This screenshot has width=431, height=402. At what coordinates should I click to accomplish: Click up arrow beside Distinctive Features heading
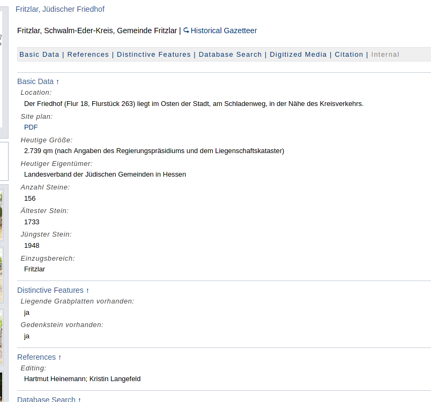coord(87,291)
